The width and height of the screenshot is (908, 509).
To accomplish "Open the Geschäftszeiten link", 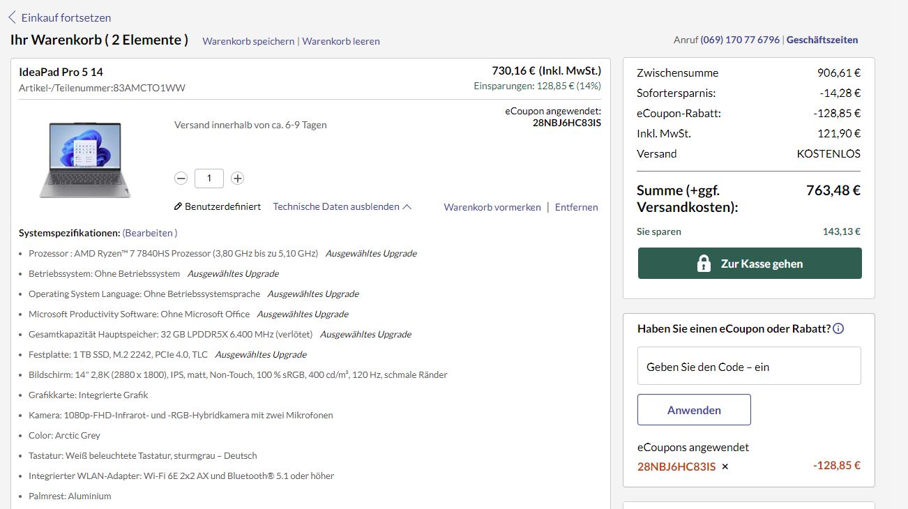I will (822, 40).
